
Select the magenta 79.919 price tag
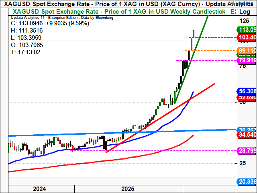pos(247,60)
